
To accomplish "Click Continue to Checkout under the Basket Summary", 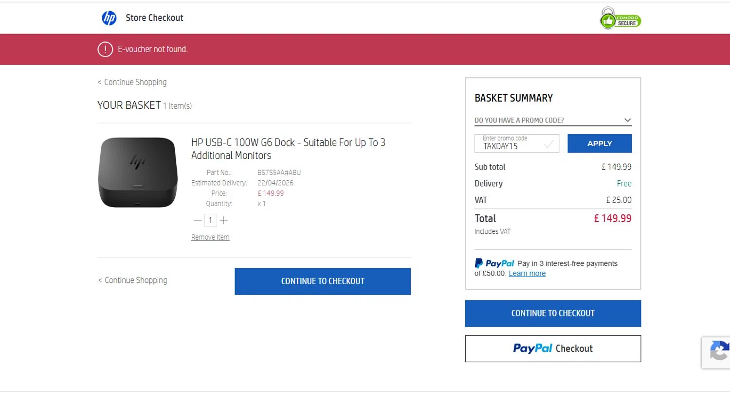I will pos(553,313).
